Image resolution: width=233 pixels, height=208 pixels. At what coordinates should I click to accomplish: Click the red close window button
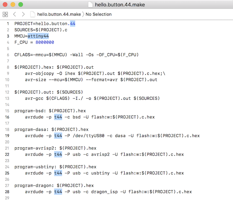click(x=5, y=4)
